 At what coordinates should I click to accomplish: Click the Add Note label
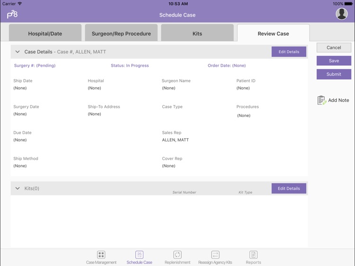(x=338, y=100)
